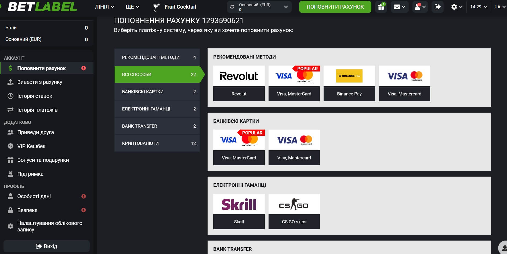507x254 pixels.
Task: Click the gift icon beside Бонуси та подарунки
Action: tap(10, 160)
